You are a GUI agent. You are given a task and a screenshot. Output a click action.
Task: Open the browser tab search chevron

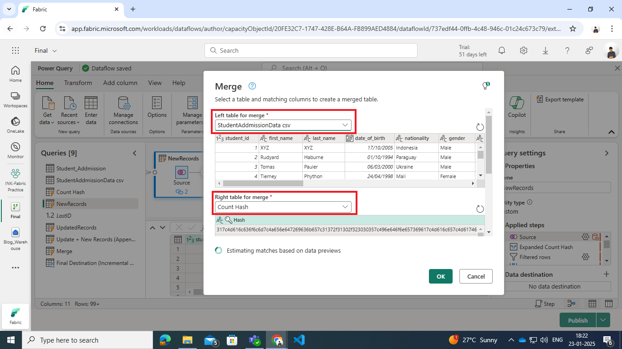(10, 9)
